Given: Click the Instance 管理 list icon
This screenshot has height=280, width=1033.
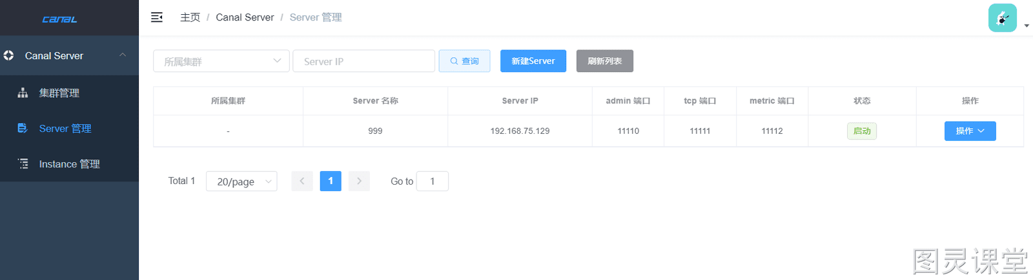Looking at the screenshot, I should click(x=23, y=163).
